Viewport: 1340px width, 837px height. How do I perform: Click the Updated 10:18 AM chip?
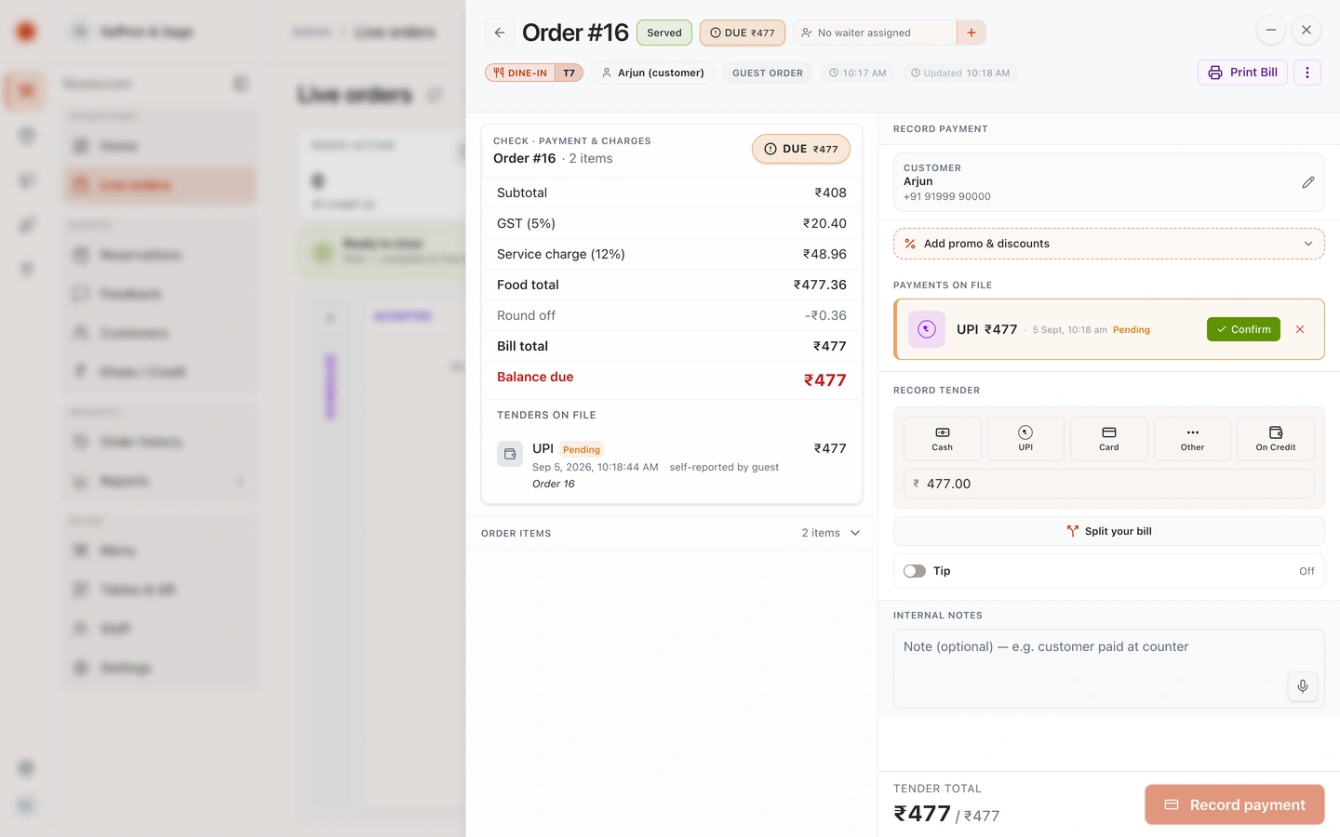pos(959,73)
